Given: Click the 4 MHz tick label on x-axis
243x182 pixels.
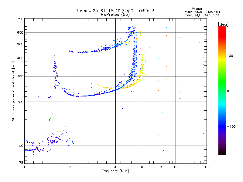Looking at the screenshot, I should tap(115, 167).
